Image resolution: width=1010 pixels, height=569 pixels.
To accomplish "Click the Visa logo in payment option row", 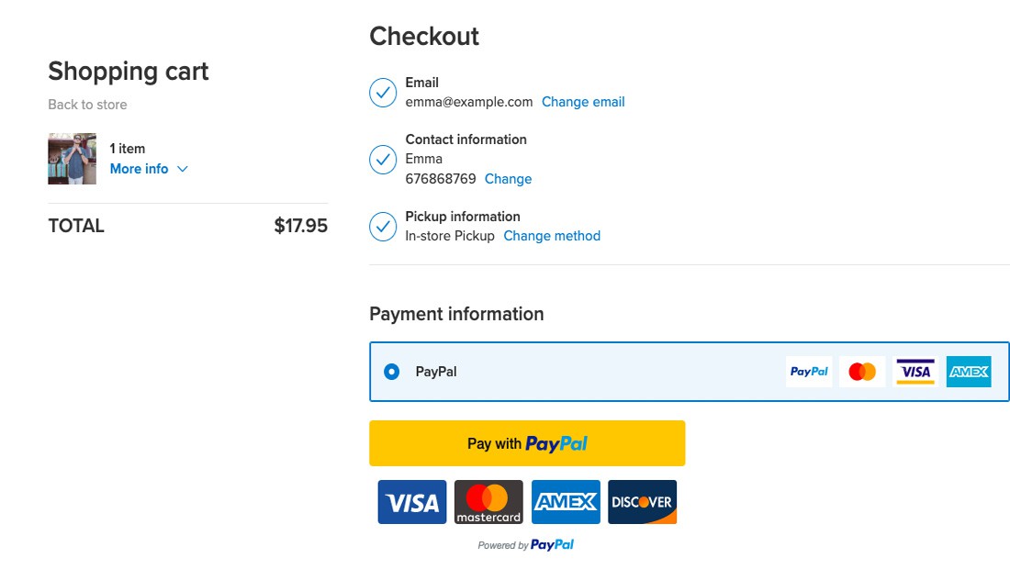I will [915, 372].
